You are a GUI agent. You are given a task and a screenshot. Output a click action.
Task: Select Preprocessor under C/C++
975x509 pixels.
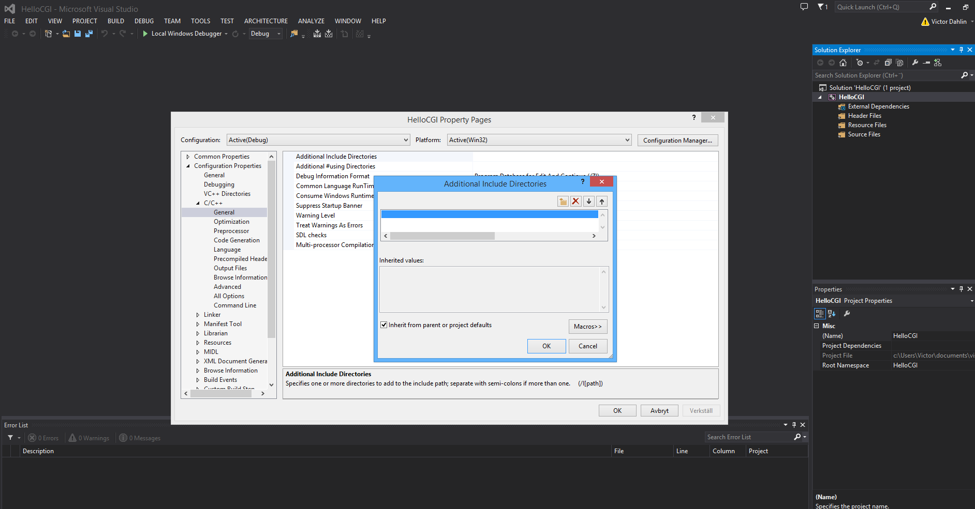(x=231, y=231)
